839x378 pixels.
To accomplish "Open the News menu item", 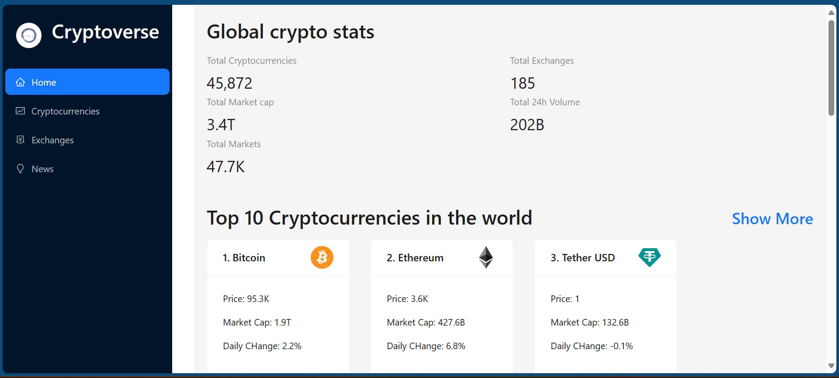I will (42, 169).
